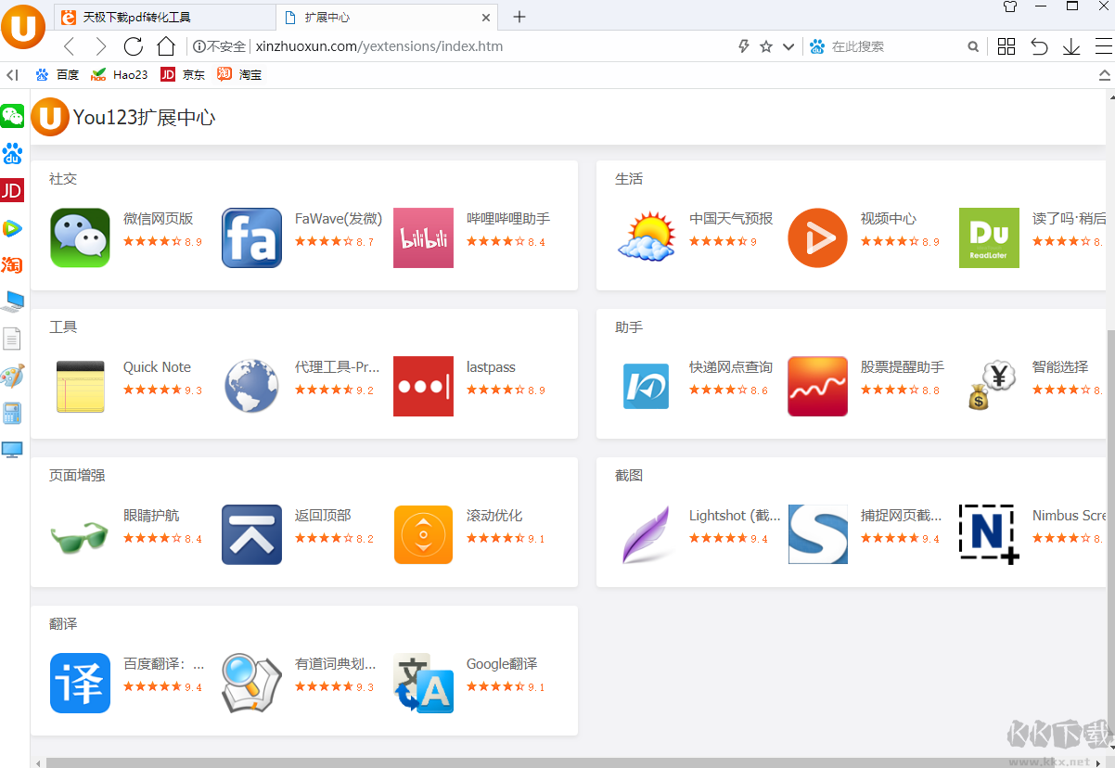The height and width of the screenshot is (768, 1115).
Task: Open the Google翻译 extension icon
Action: coord(423,683)
